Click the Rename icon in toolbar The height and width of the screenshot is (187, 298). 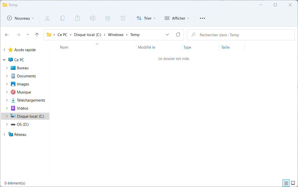[x=93, y=18]
